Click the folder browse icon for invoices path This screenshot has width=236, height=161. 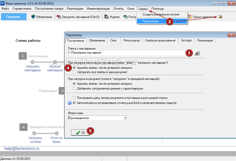click(197, 53)
